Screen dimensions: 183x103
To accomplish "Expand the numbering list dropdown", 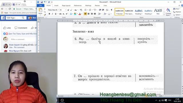I will pos(92,10).
